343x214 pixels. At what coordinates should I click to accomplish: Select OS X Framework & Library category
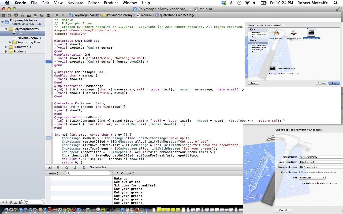coord(259,45)
